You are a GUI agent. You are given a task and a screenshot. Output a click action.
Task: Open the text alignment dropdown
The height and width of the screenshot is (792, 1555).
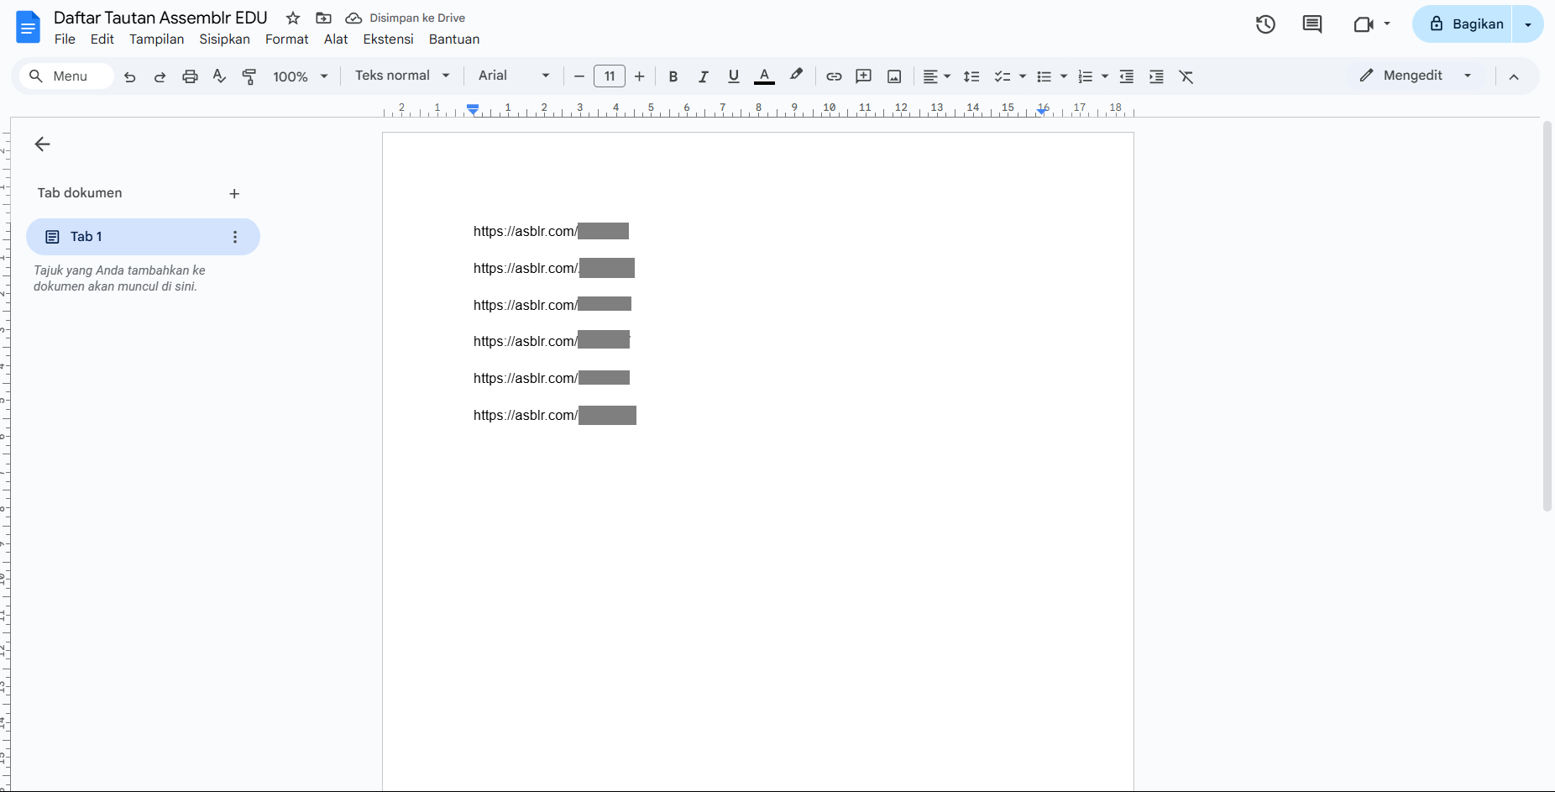[x=936, y=76]
